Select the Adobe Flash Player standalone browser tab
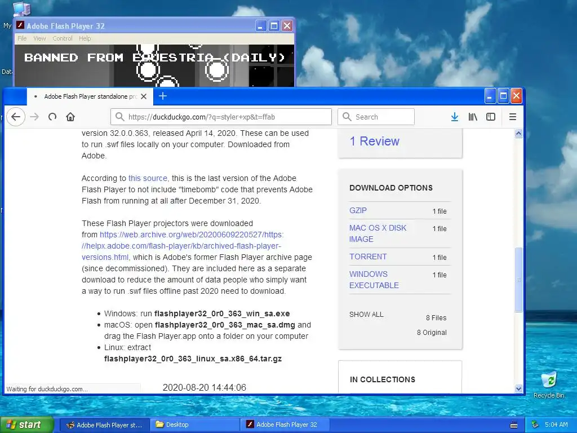Screen dimensions: 577x433 point(90,96)
